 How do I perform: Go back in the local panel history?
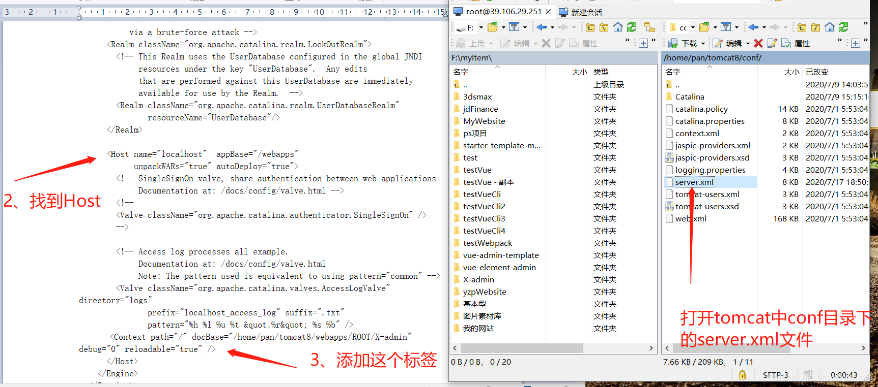pyautogui.click(x=542, y=27)
